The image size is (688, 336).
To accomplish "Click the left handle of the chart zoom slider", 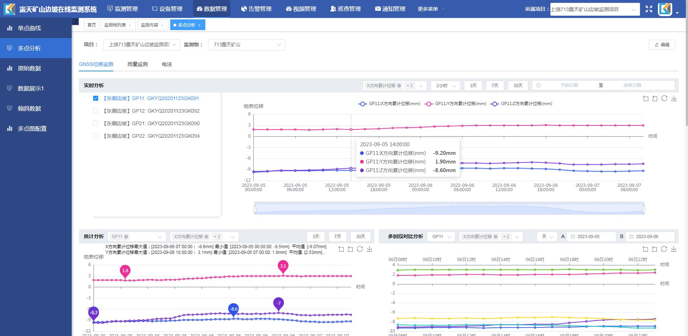I will point(255,209).
